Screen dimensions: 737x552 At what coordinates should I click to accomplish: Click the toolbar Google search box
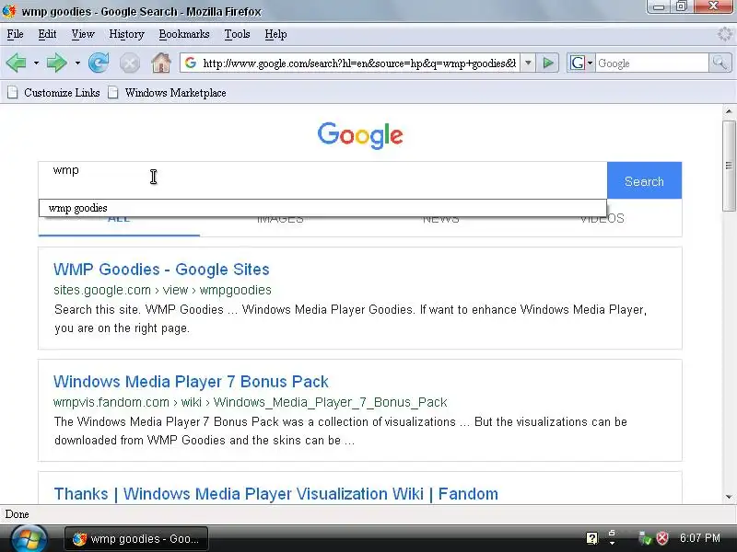(652, 63)
